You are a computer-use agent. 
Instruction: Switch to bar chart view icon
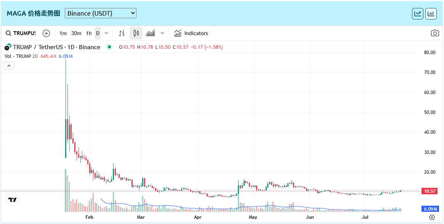pos(431,14)
